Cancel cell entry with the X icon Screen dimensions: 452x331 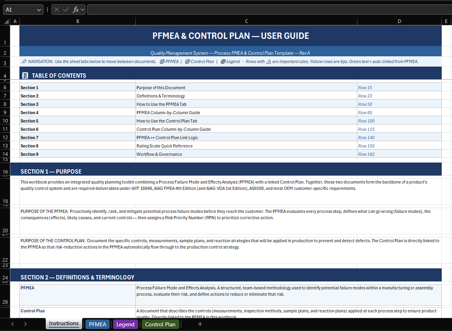(57, 9)
